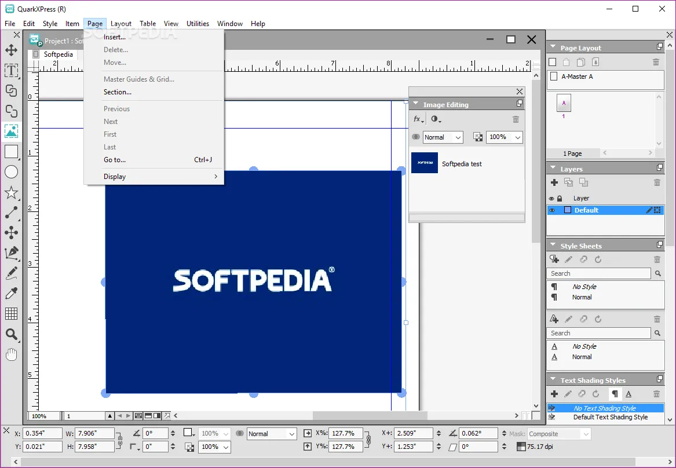The height and width of the screenshot is (468, 676).
Task: Select the Starburst tool
Action: pyautogui.click(x=11, y=192)
